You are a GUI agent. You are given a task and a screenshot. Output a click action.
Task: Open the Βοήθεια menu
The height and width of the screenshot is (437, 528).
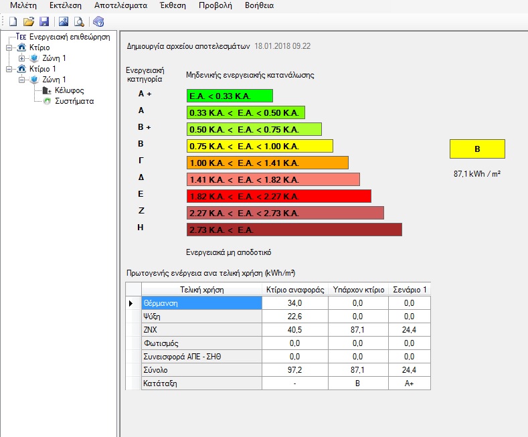pyautogui.click(x=259, y=5)
